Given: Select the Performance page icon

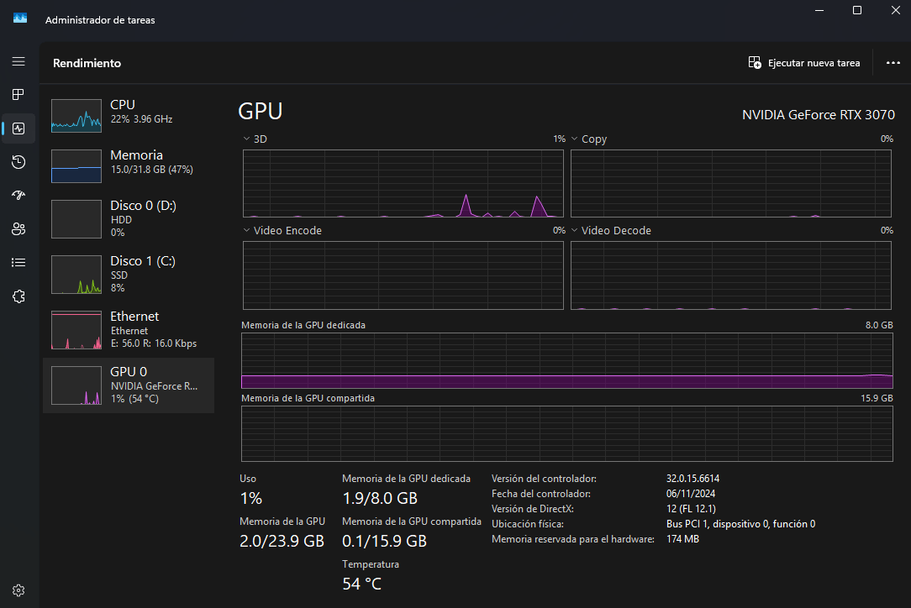Looking at the screenshot, I should coord(18,128).
